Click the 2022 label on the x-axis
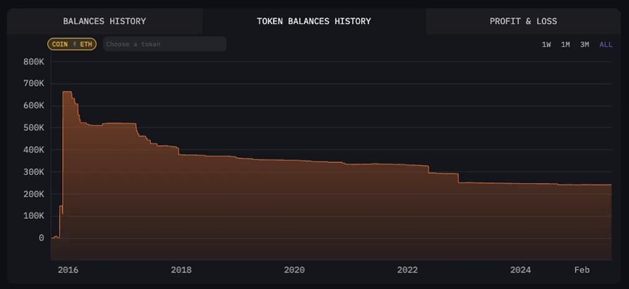Screen dimensions: 629x289 click(x=407, y=270)
